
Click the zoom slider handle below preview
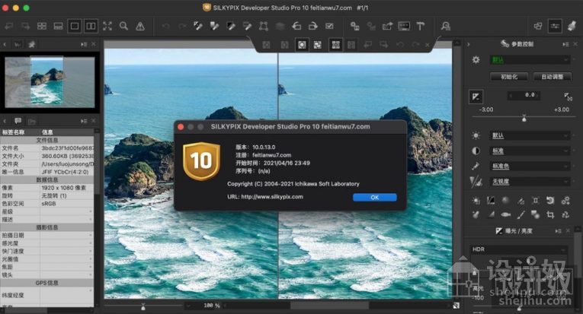click(x=143, y=306)
